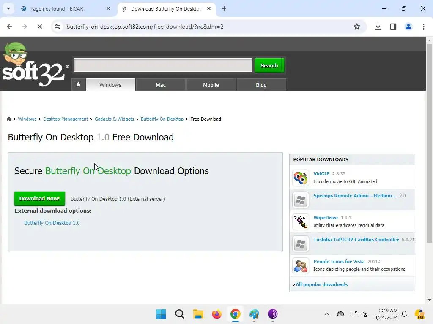Open Windows Start menu
This screenshot has width=433, height=324.
point(161,314)
